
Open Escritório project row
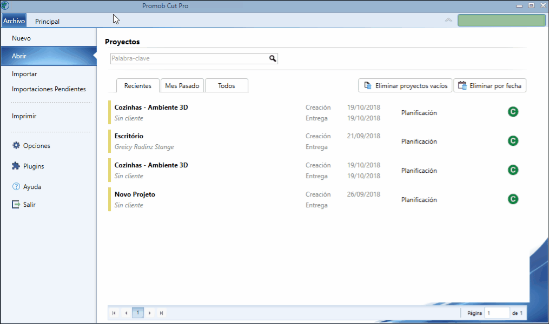coord(317,141)
